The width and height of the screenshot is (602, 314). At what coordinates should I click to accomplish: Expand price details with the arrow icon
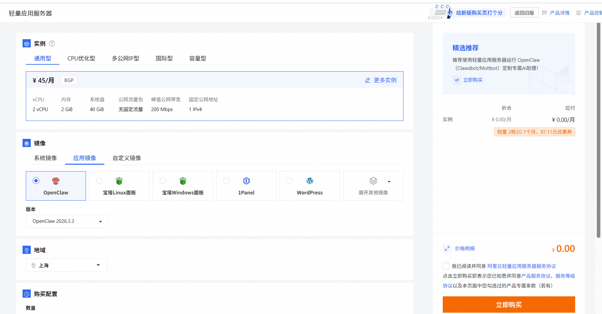pyautogui.click(x=447, y=249)
